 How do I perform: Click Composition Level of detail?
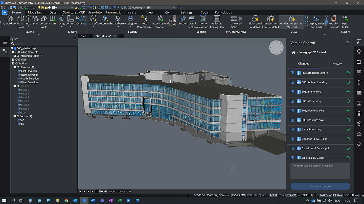[270, 22]
